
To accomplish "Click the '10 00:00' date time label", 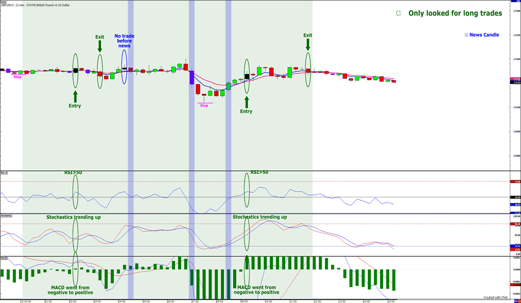I will [x=25, y=301].
